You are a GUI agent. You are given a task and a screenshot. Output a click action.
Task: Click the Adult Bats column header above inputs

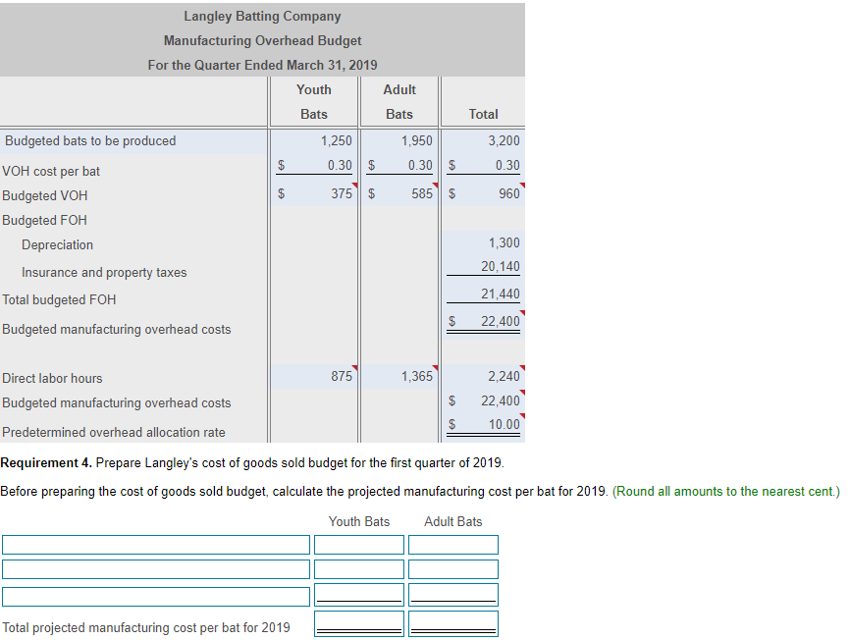(453, 521)
